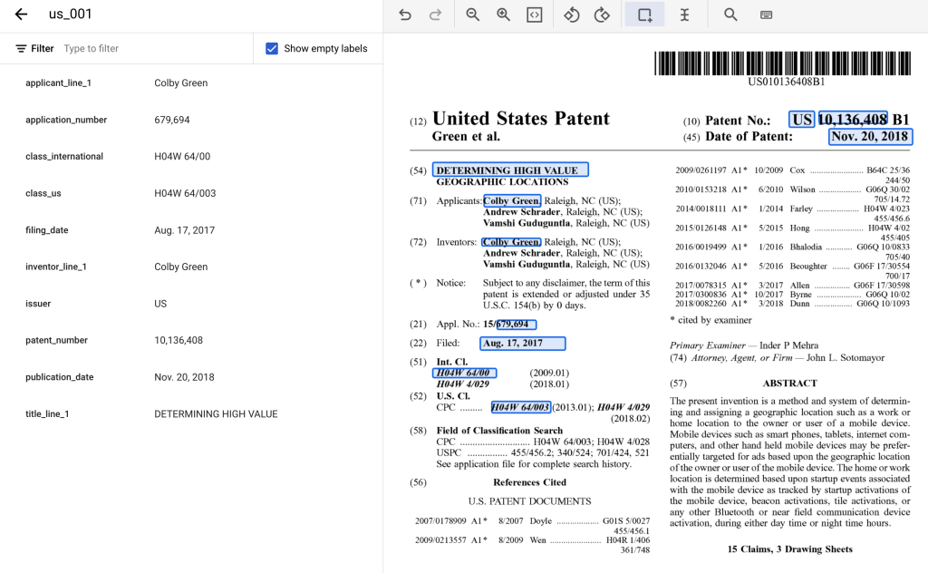Click the Type to filter input field

(154, 49)
